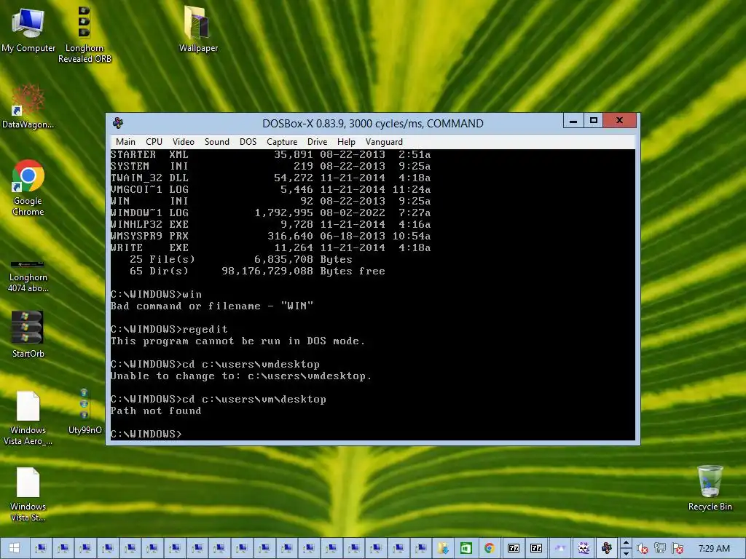Open the Help menu

(x=346, y=142)
